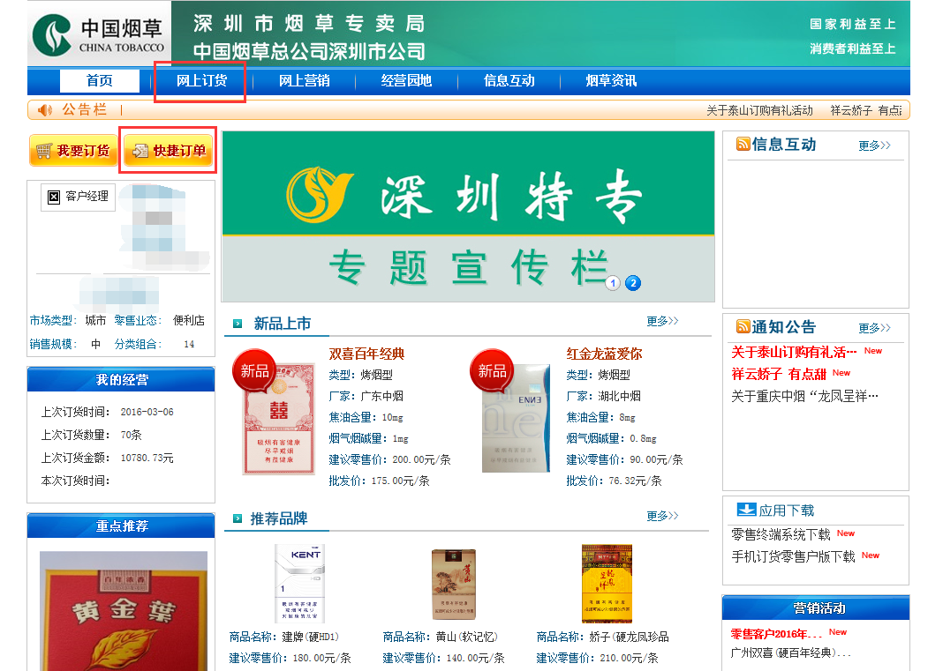The image size is (943, 671).
Task: Click the 新品 badge on 红金龙蓝爱你
Action: 492,370
